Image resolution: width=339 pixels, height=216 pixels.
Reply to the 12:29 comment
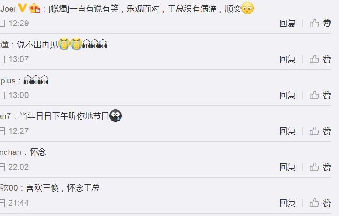[287, 23]
